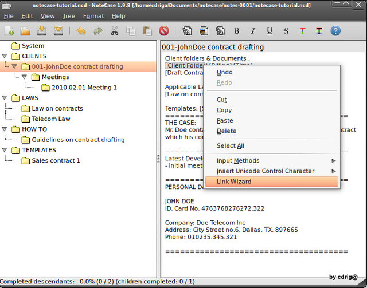Click the red delete node icon
The width and height of the screenshot is (367, 288).
pyautogui.click(x=164, y=31)
